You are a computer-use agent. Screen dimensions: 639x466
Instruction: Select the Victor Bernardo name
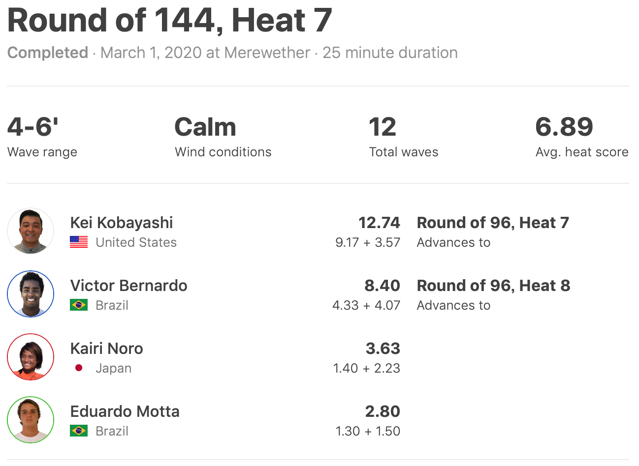(x=128, y=286)
